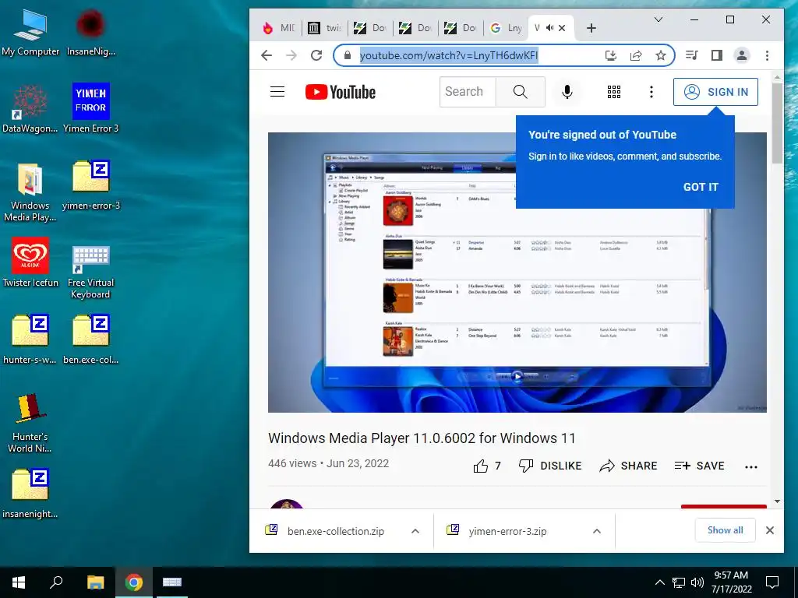Open the Yimen Error 3 desktop icon
Screen dimensions: 798x598
click(90, 109)
